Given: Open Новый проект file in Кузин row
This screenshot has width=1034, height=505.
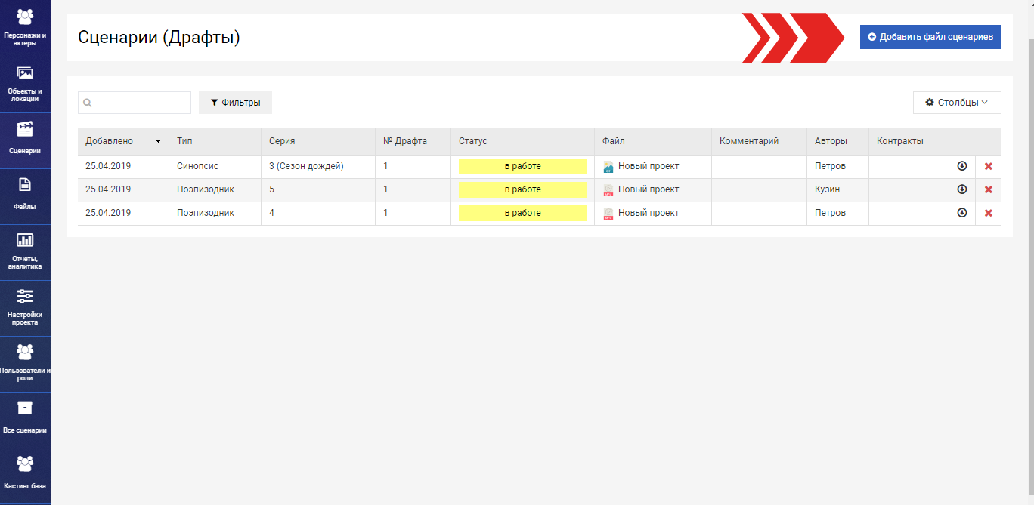Looking at the screenshot, I should point(649,189).
